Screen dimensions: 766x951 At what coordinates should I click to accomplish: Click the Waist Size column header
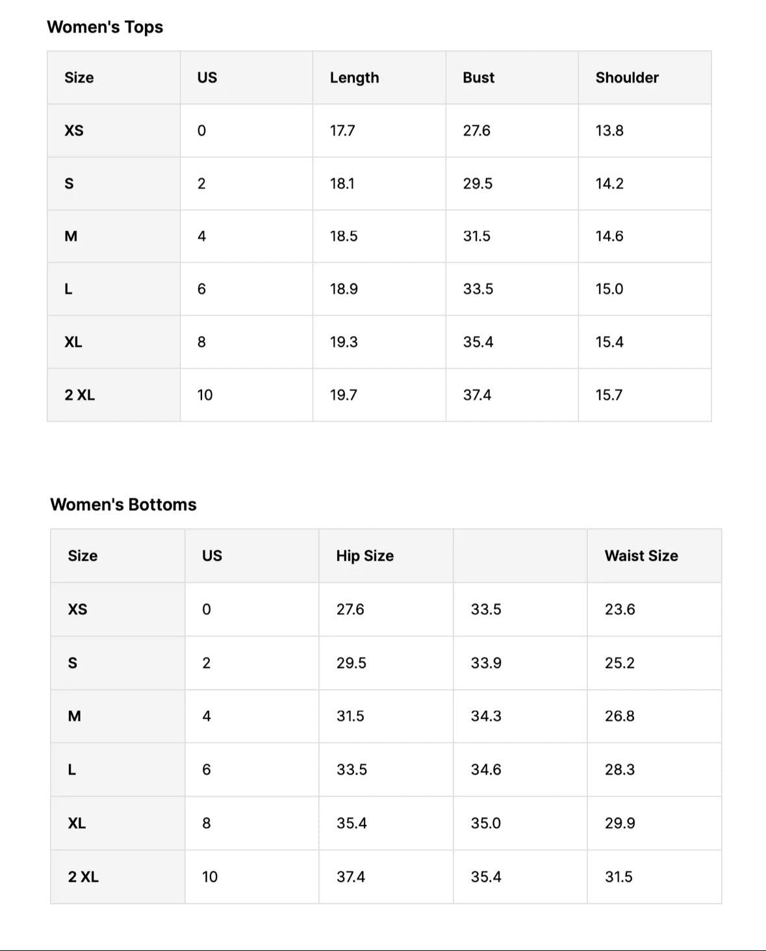click(641, 556)
